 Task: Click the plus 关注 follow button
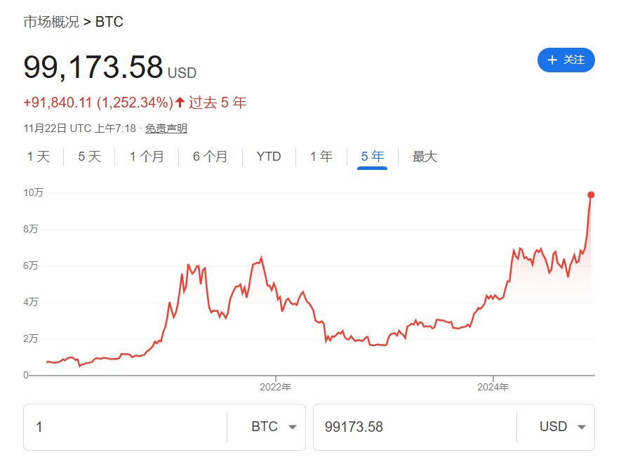point(566,60)
